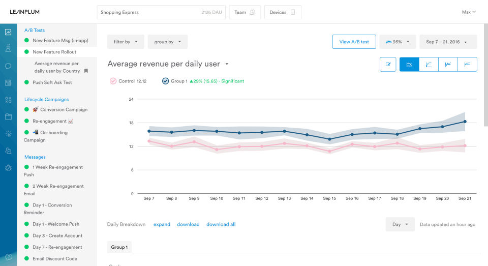Image resolution: width=488 pixels, height=266 pixels.
Task: Open the group by dropdown
Action: [x=167, y=42]
